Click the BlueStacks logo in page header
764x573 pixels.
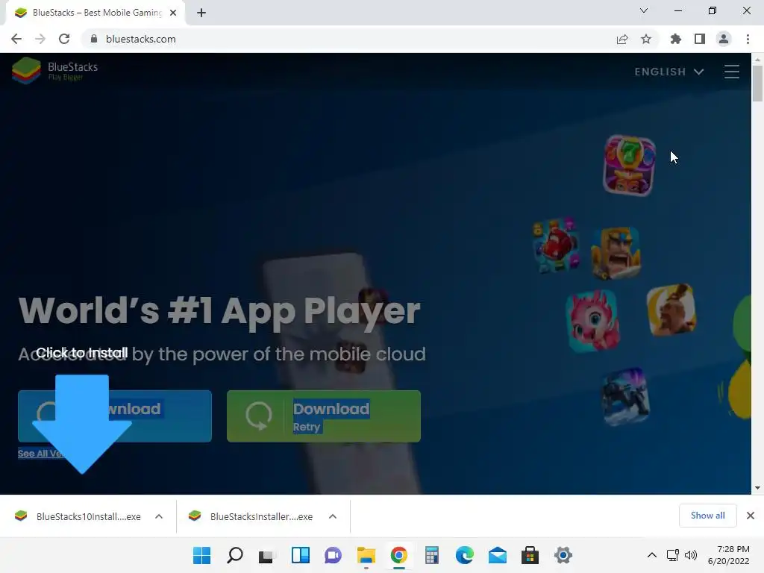pyautogui.click(x=54, y=70)
